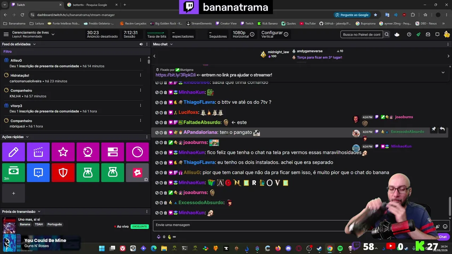Click the poll bars quick action tile
This screenshot has height=254, width=452.
(x=113, y=152)
